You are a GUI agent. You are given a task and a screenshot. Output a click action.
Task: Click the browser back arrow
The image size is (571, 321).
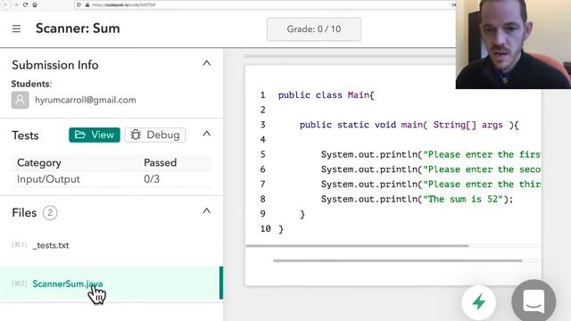pos(6,4)
